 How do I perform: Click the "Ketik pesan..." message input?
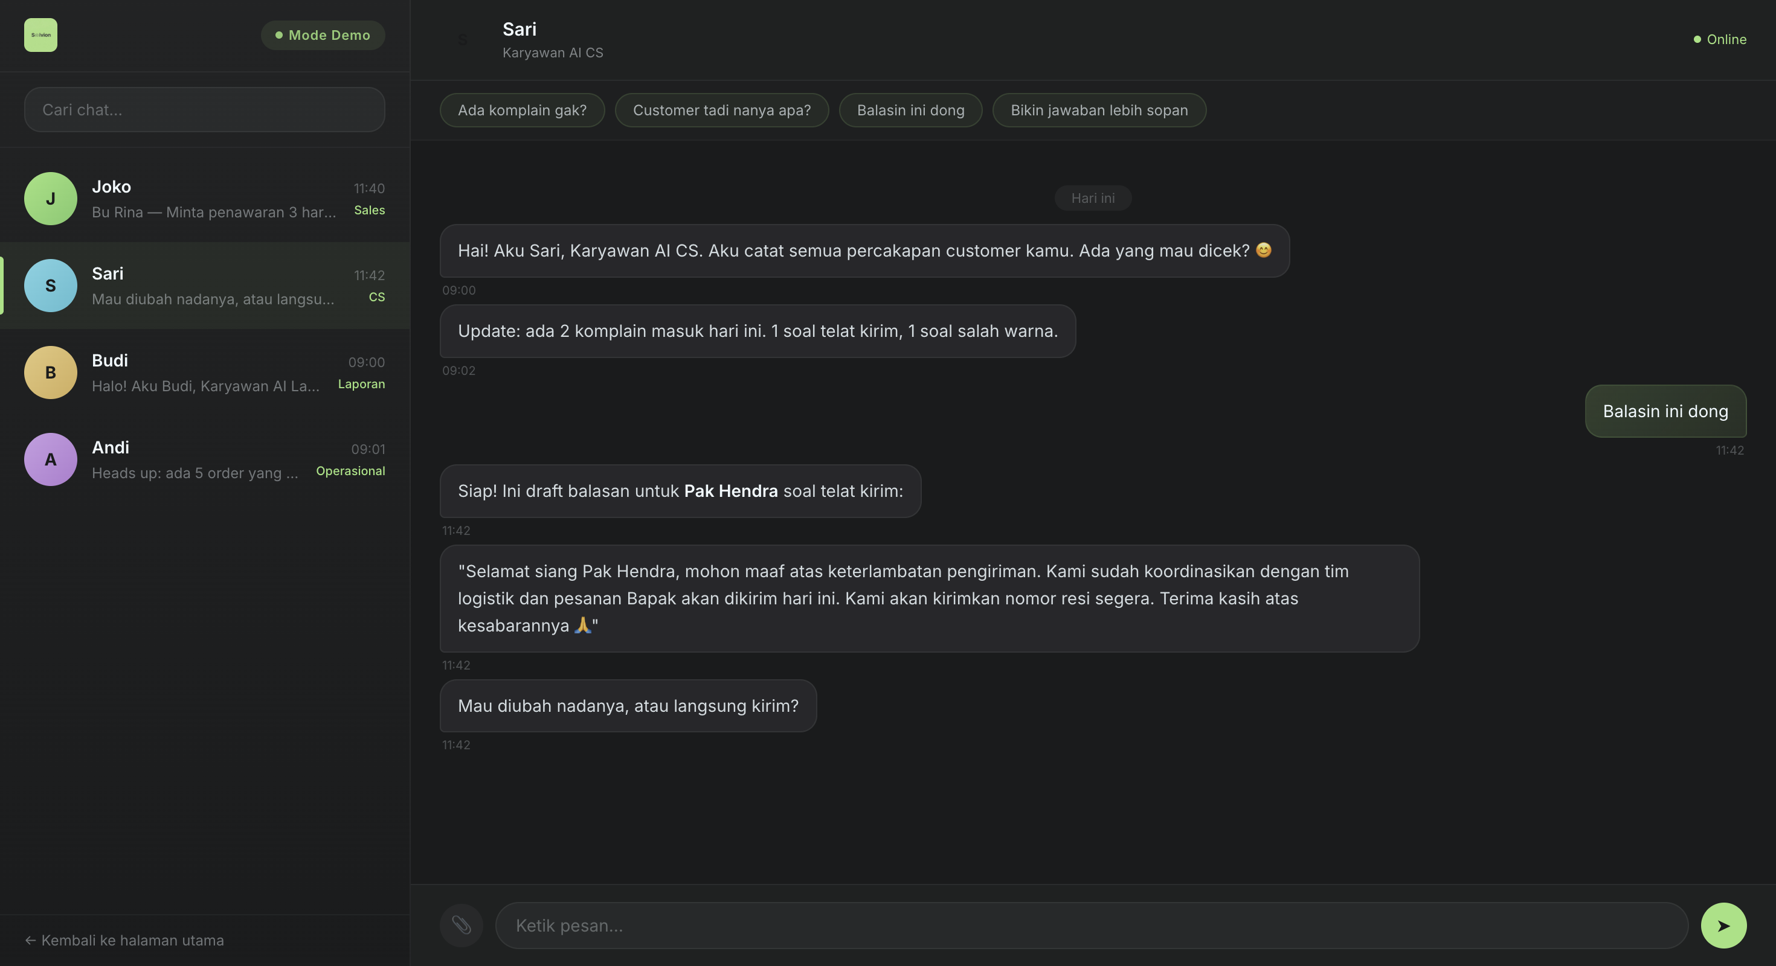[1091, 926]
